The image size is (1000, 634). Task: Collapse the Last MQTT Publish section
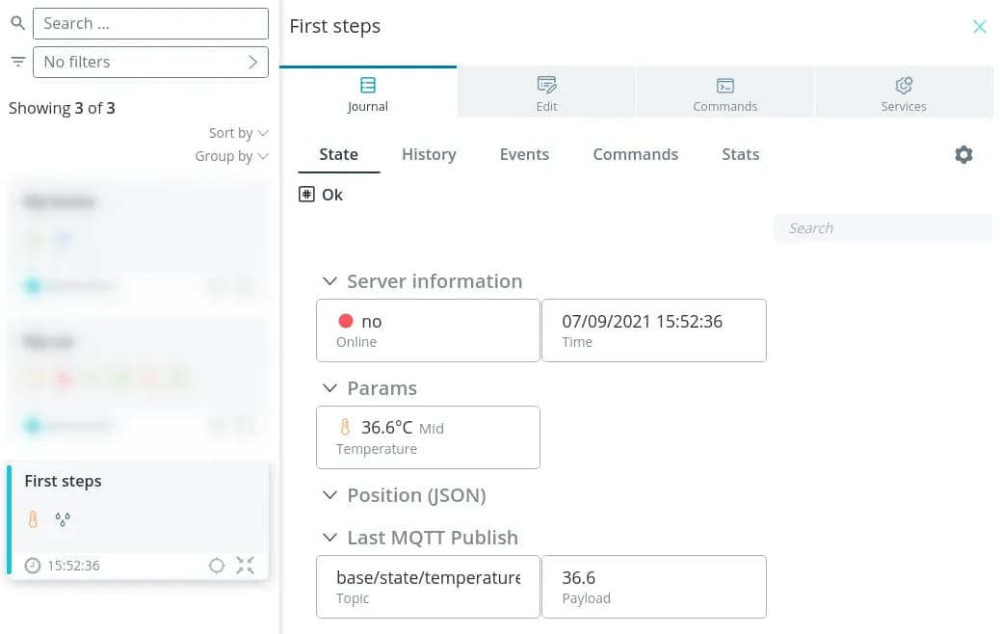click(x=329, y=538)
